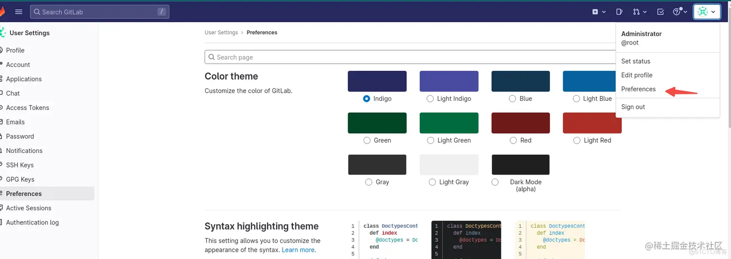Image resolution: width=731 pixels, height=259 pixels.
Task: Select the Green radio button
Action: [x=367, y=140]
